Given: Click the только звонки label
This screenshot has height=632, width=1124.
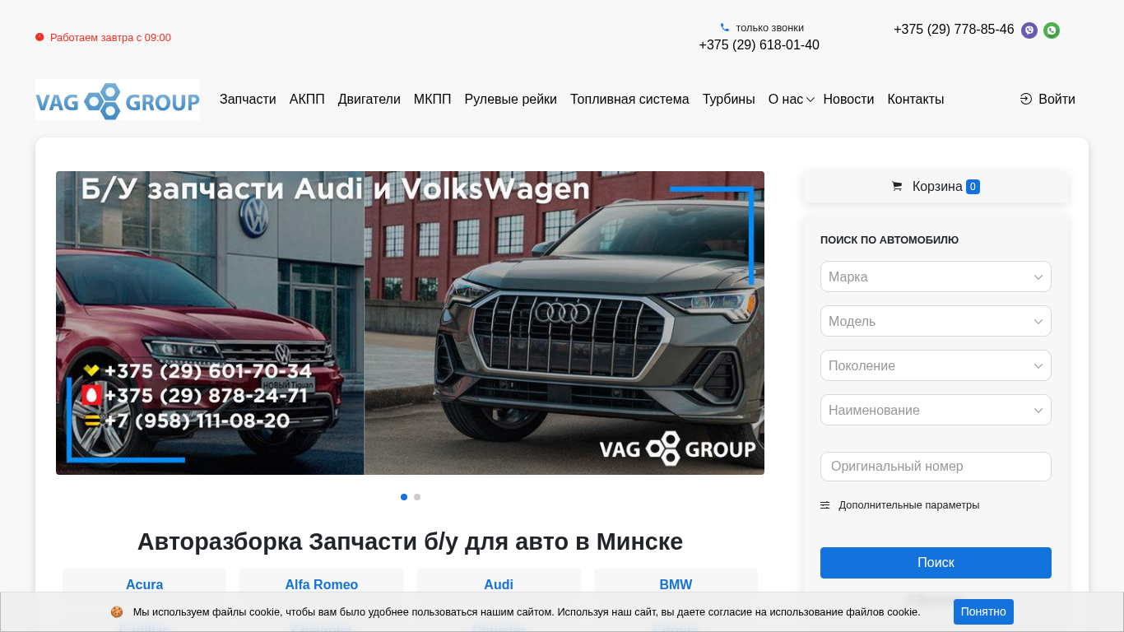Looking at the screenshot, I should [769, 28].
